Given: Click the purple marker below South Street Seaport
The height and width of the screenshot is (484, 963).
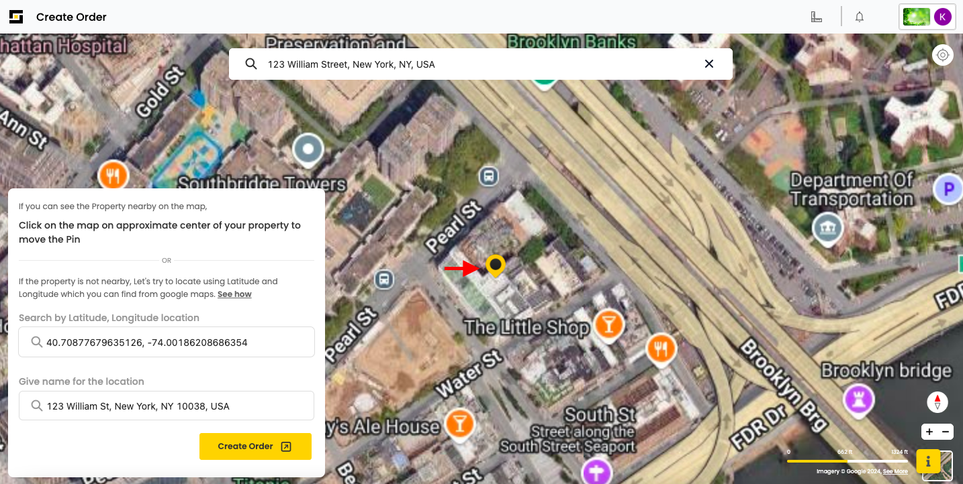Looking at the screenshot, I should [596, 471].
